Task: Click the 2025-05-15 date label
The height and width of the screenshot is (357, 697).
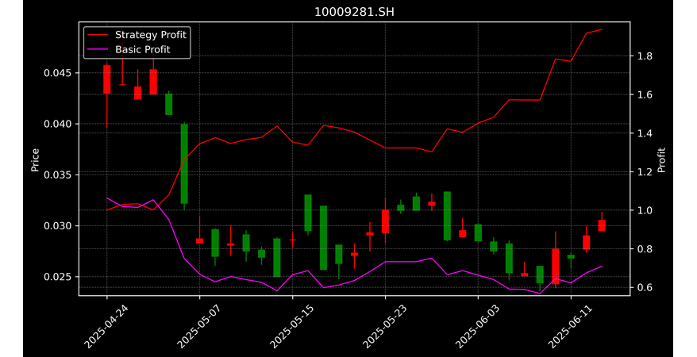Action: point(292,327)
